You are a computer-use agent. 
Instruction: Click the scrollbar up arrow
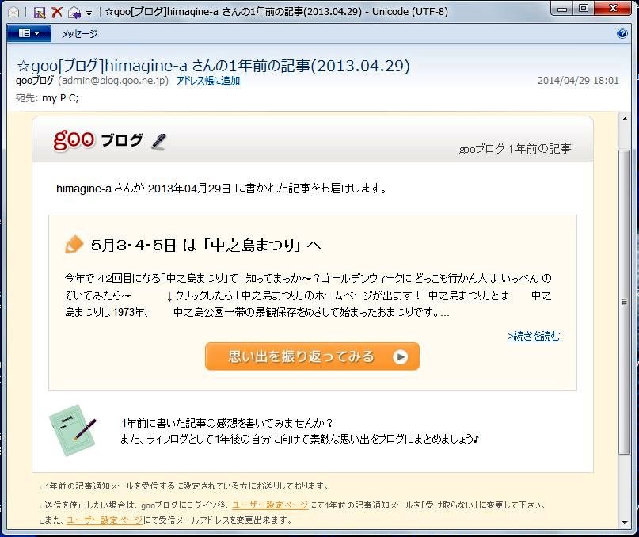(x=625, y=119)
